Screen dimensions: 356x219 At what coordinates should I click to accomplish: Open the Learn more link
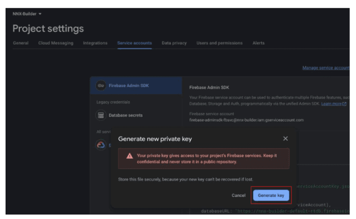(334, 103)
